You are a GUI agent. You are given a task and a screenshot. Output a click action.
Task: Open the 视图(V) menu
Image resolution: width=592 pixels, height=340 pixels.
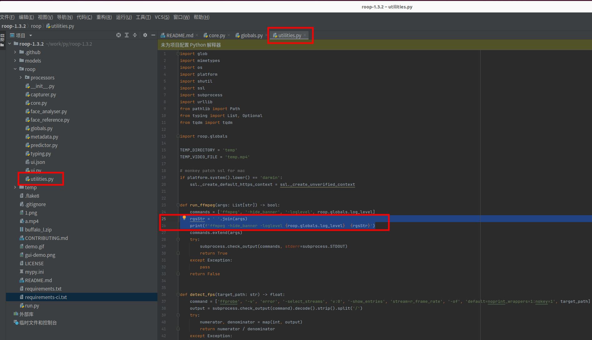pyautogui.click(x=45, y=17)
